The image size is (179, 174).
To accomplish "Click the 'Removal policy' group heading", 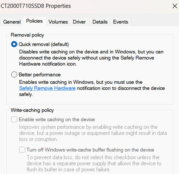I will click(27, 35).
